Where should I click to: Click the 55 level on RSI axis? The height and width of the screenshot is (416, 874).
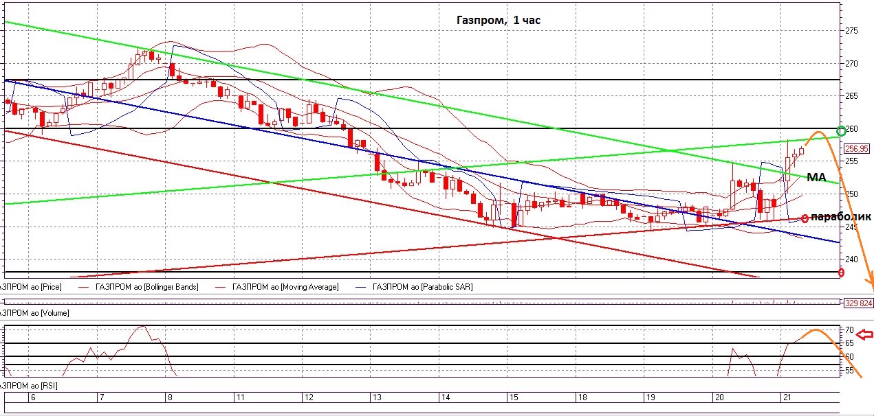tap(850, 371)
